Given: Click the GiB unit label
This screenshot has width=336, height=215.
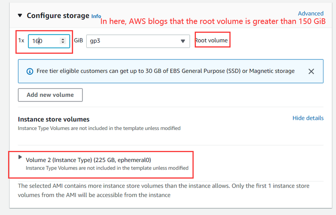Looking at the screenshot, I should pyautogui.click(x=78, y=40).
